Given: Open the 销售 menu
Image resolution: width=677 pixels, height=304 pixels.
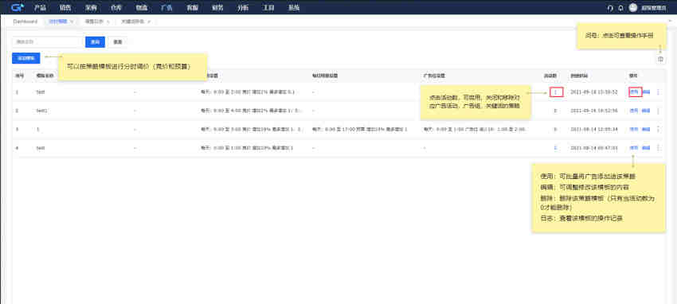Looking at the screenshot, I should (x=65, y=7).
